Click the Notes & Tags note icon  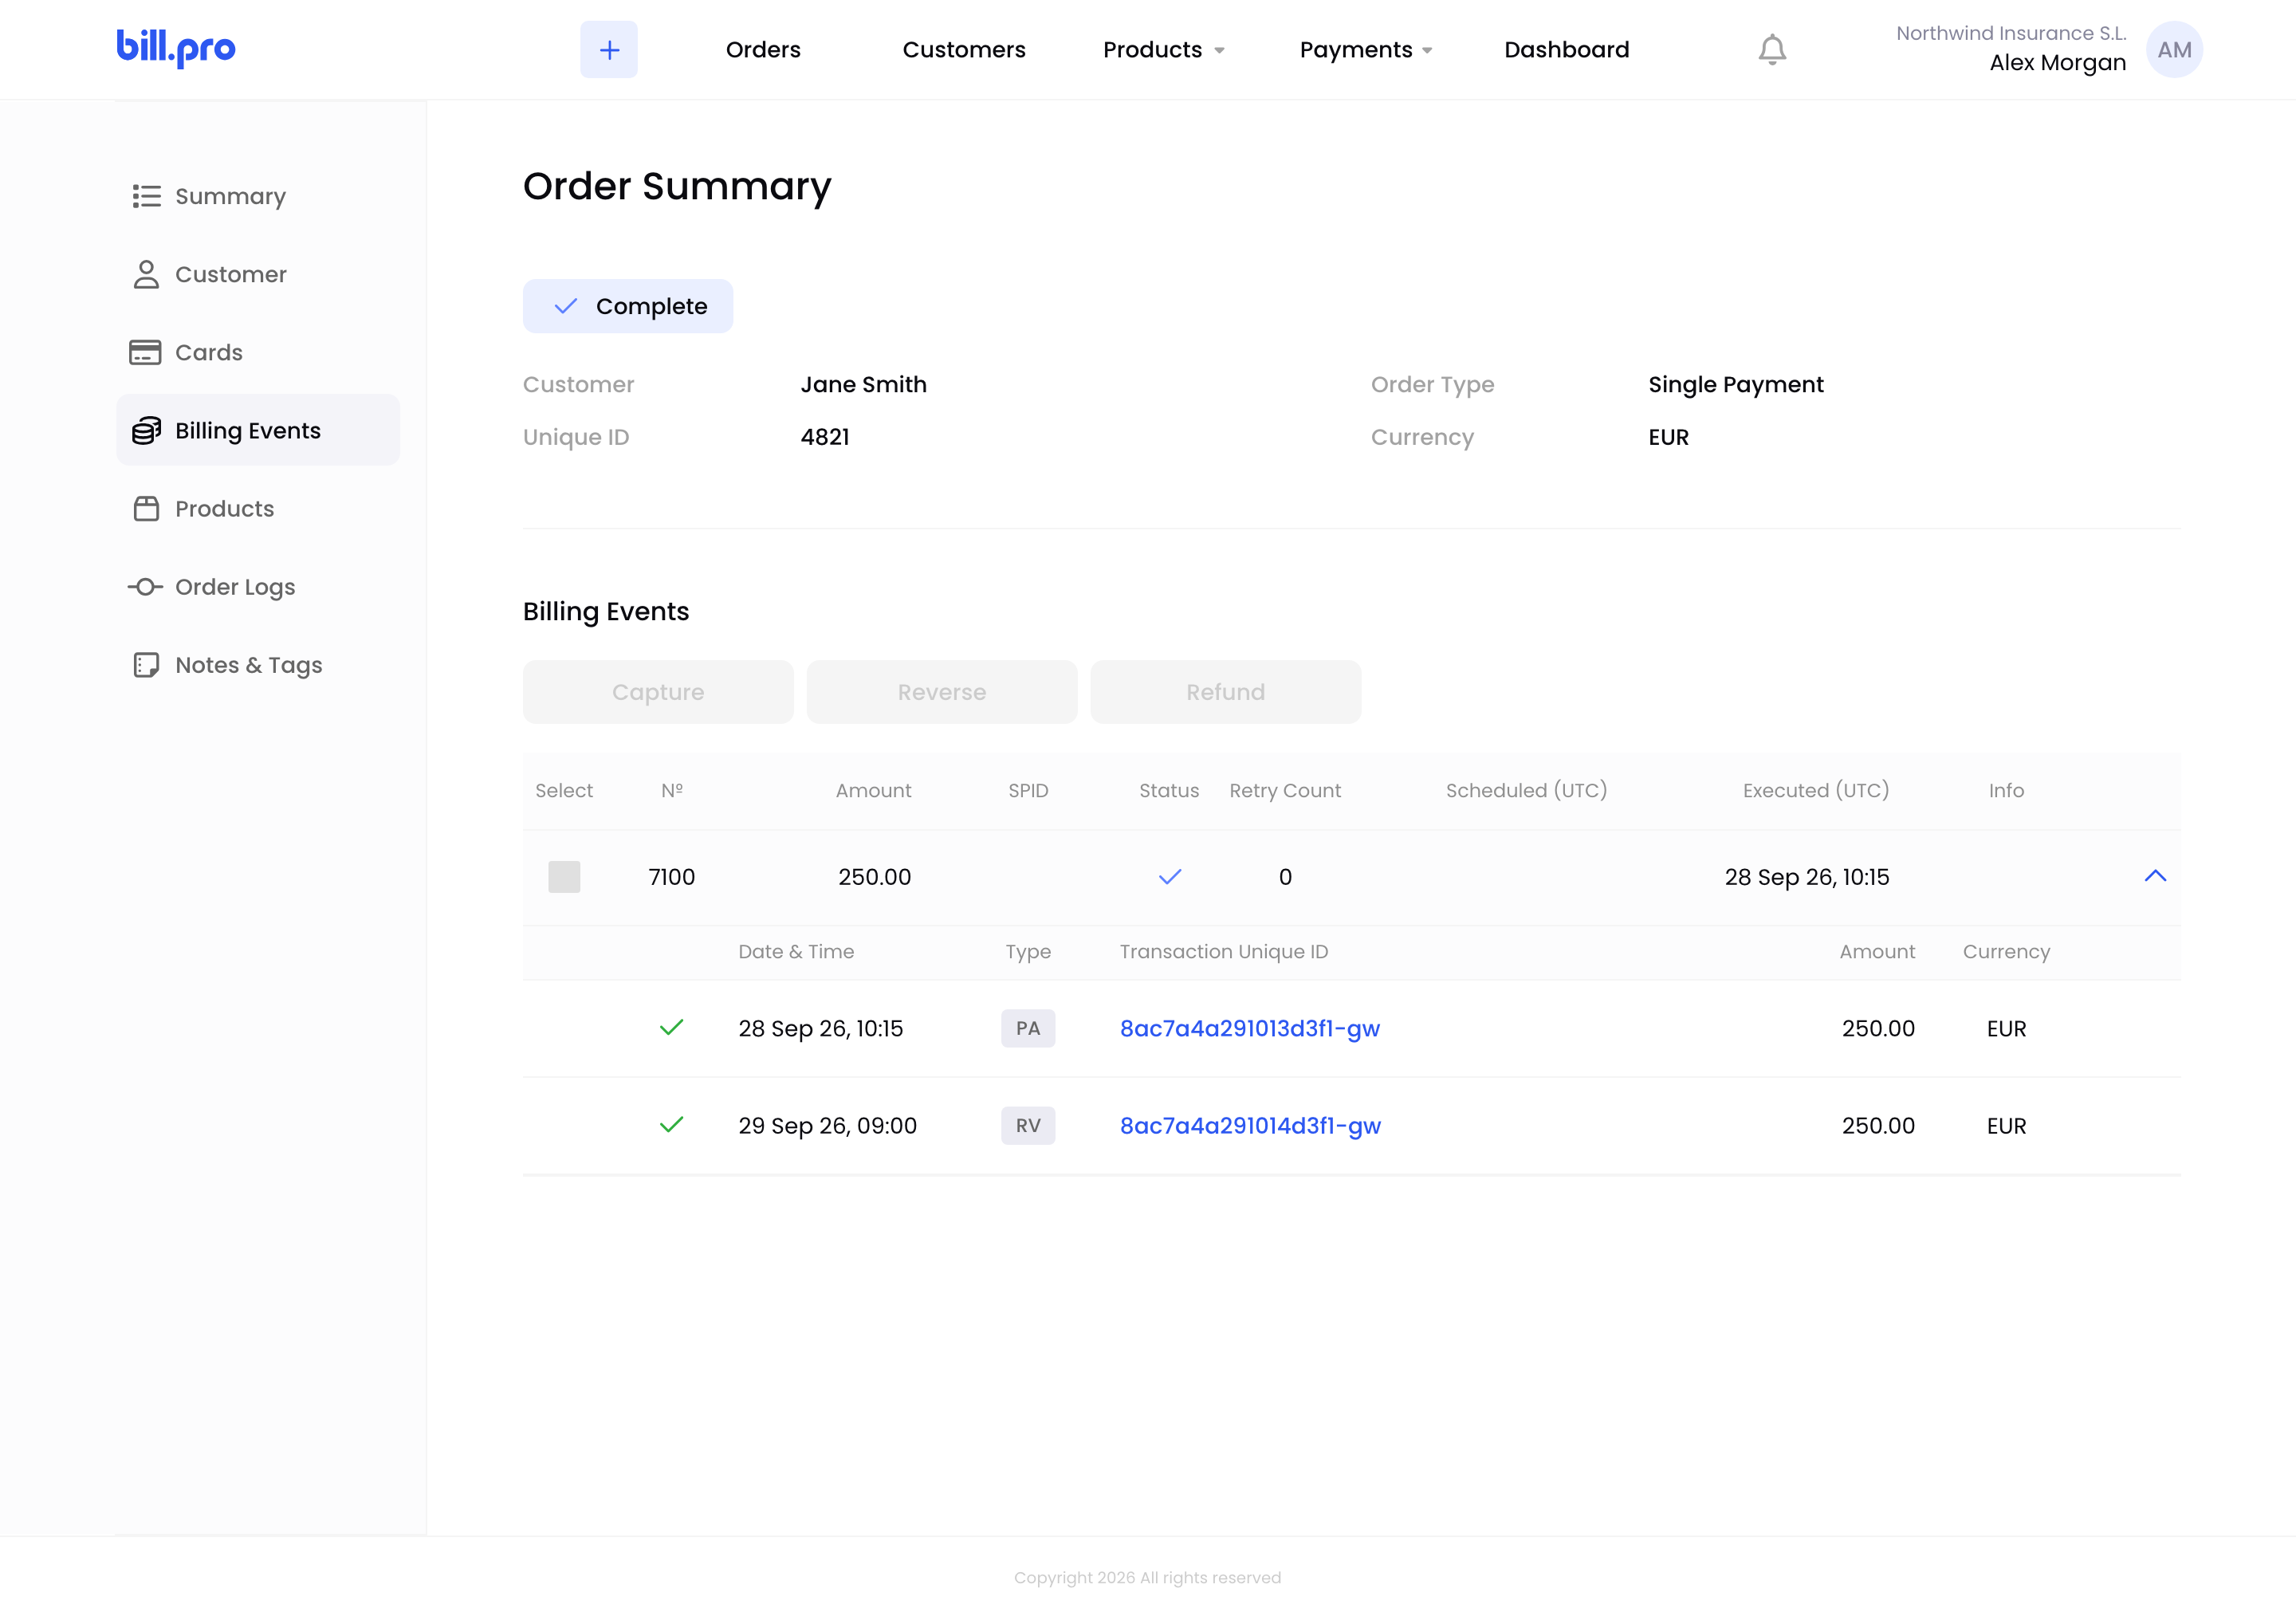(x=146, y=665)
